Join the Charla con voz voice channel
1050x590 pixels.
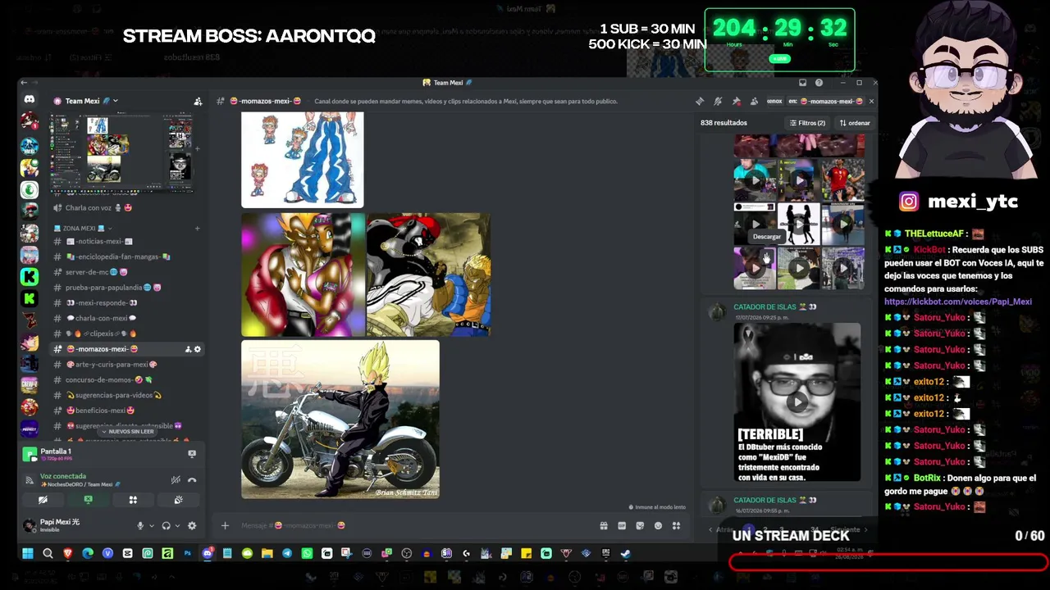(x=98, y=207)
